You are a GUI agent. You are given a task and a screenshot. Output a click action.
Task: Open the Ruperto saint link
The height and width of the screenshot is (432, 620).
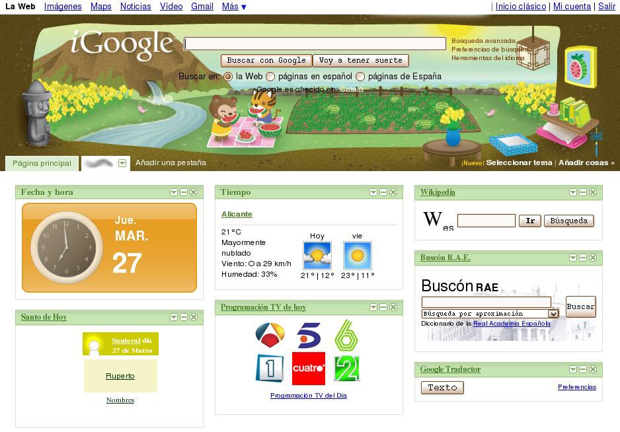(x=120, y=375)
